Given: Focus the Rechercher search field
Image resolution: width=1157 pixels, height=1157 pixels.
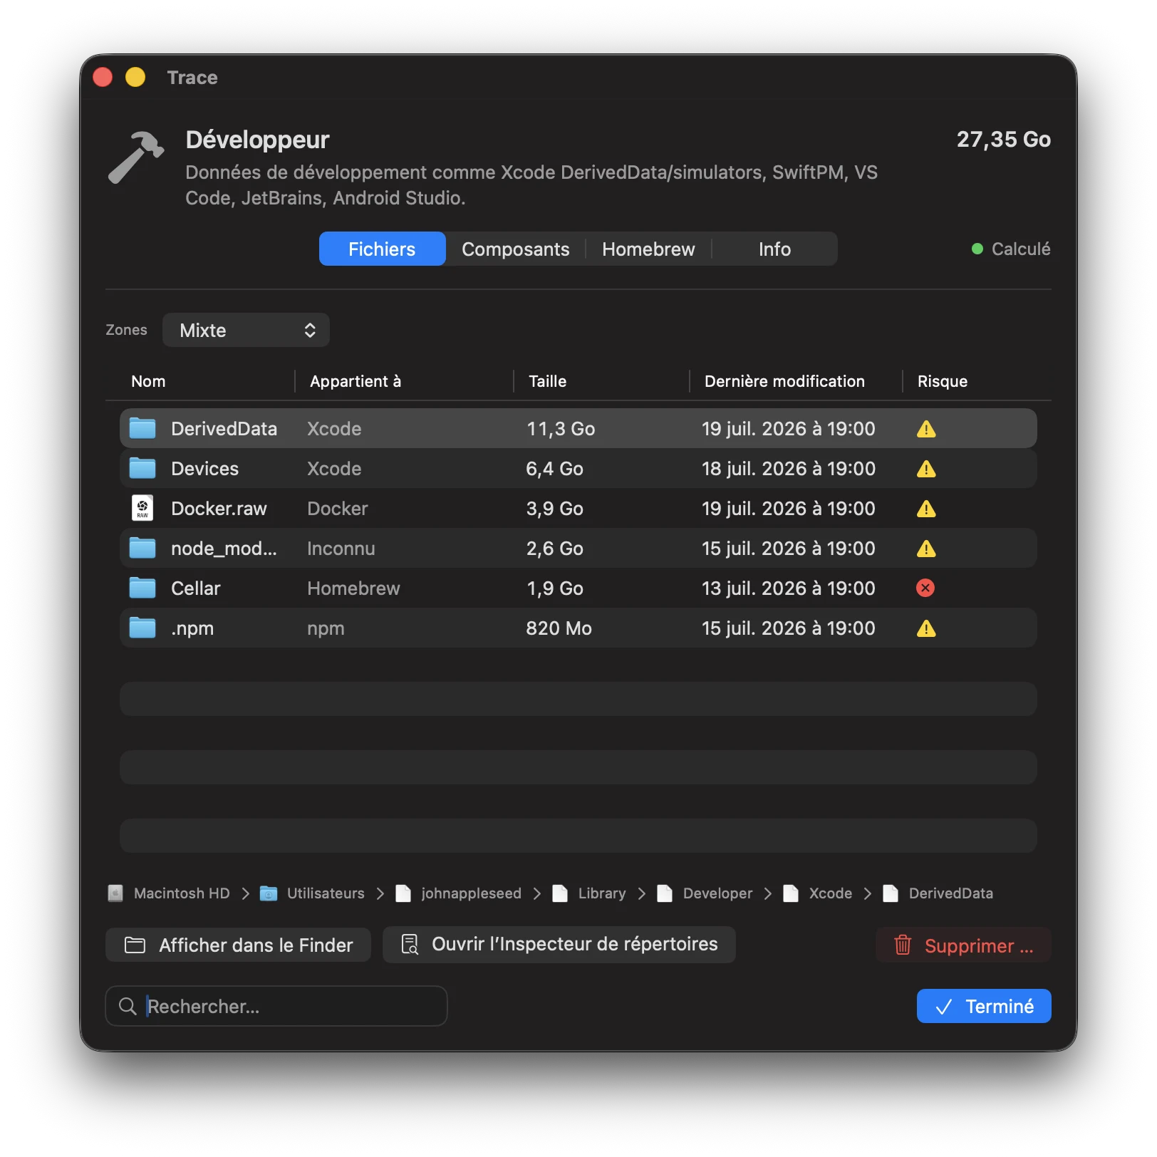Looking at the screenshot, I should click(276, 1006).
